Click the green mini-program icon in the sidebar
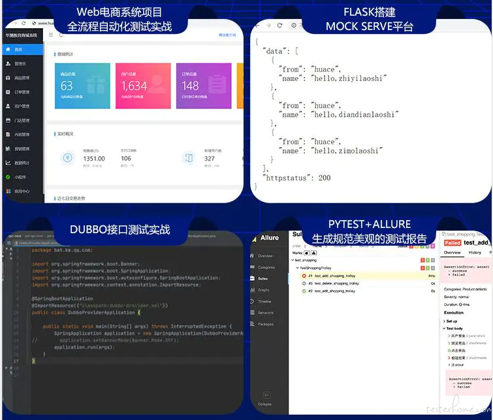Viewport: 493px width, 420px height. [8, 177]
